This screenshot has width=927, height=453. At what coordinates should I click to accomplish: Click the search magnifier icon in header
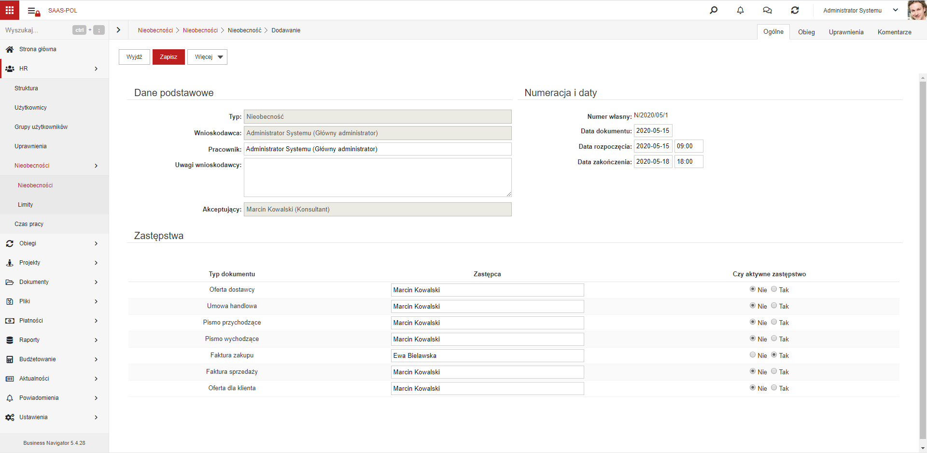tap(714, 10)
